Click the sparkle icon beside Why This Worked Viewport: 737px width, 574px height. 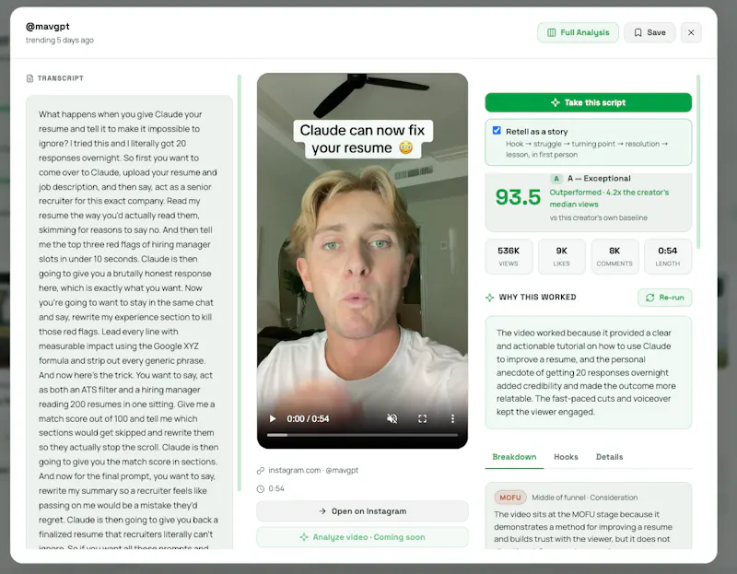(x=489, y=297)
